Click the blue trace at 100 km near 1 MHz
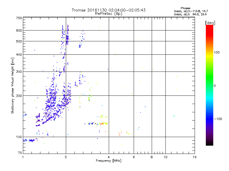Viewport: 229px width, 171px height. pos(29,140)
